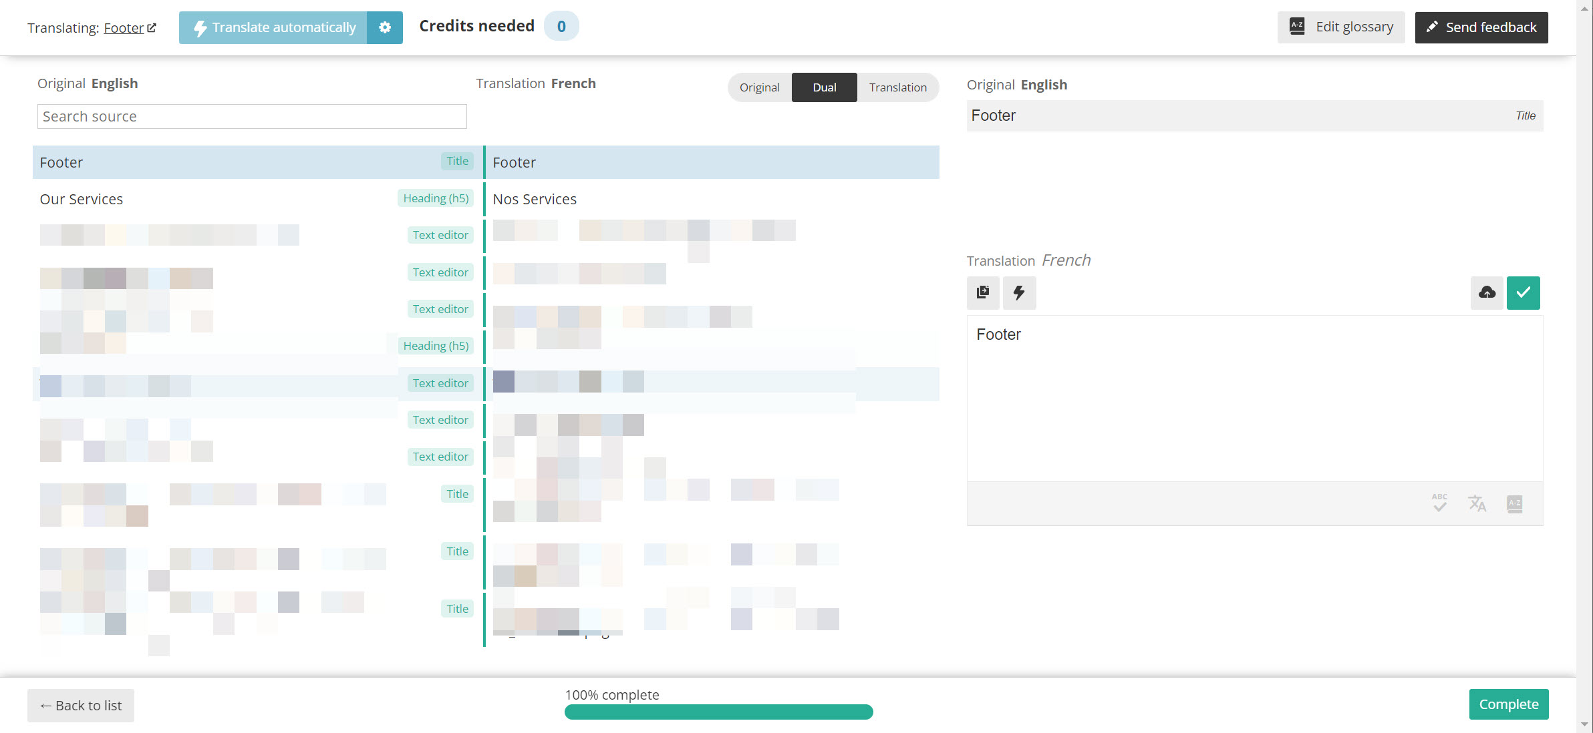This screenshot has height=733, width=1593.
Task: Click the Complete button
Action: 1508,704
